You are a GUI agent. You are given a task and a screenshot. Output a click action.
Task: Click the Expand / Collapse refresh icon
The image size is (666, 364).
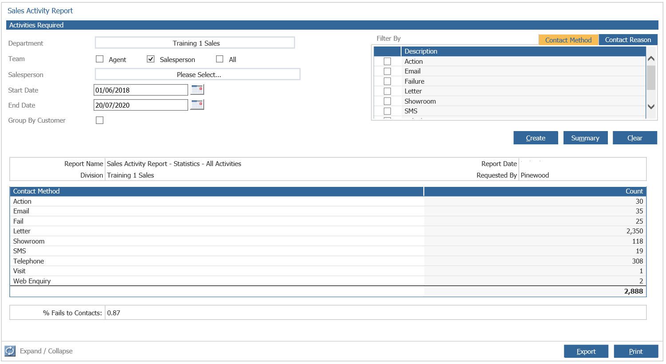(10, 351)
